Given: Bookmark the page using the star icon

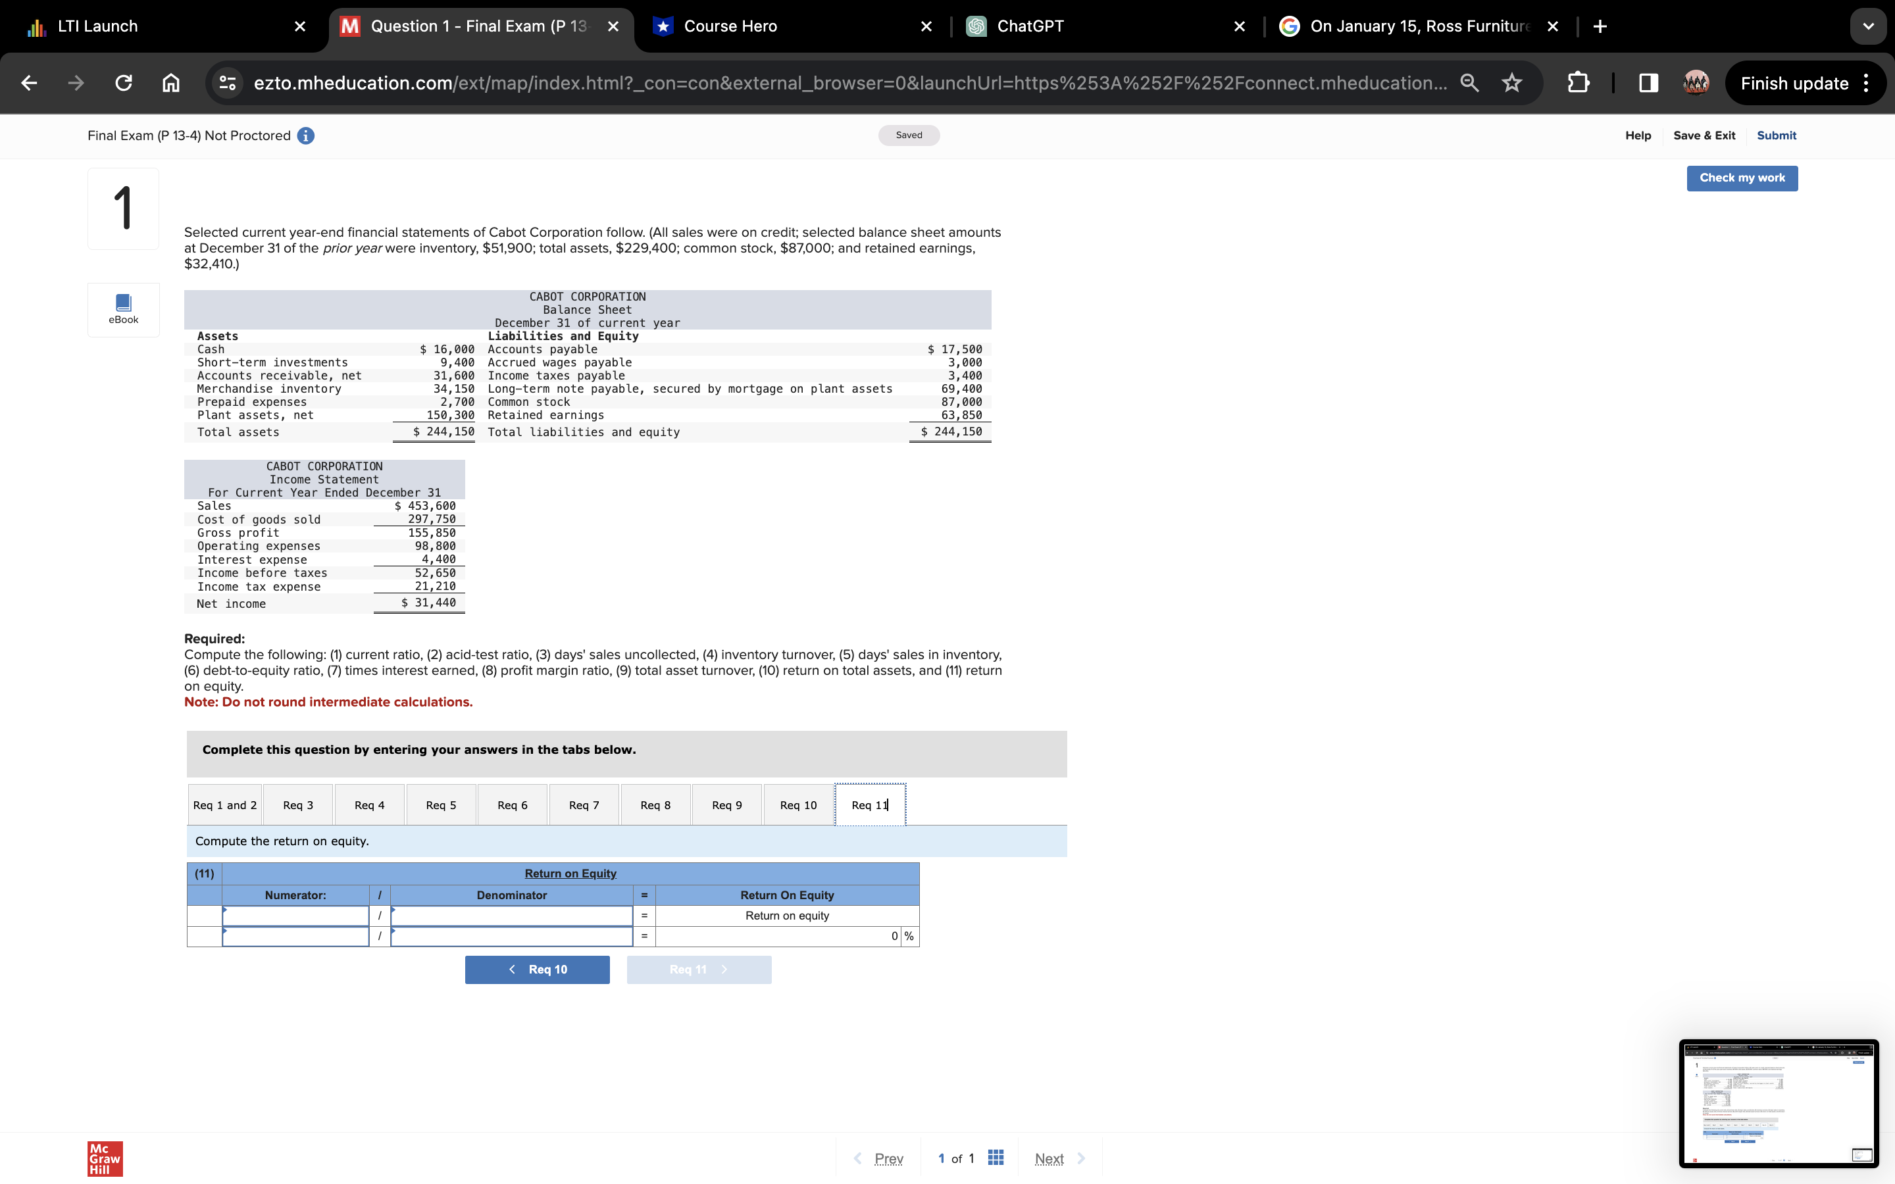Looking at the screenshot, I should [x=1511, y=83].
